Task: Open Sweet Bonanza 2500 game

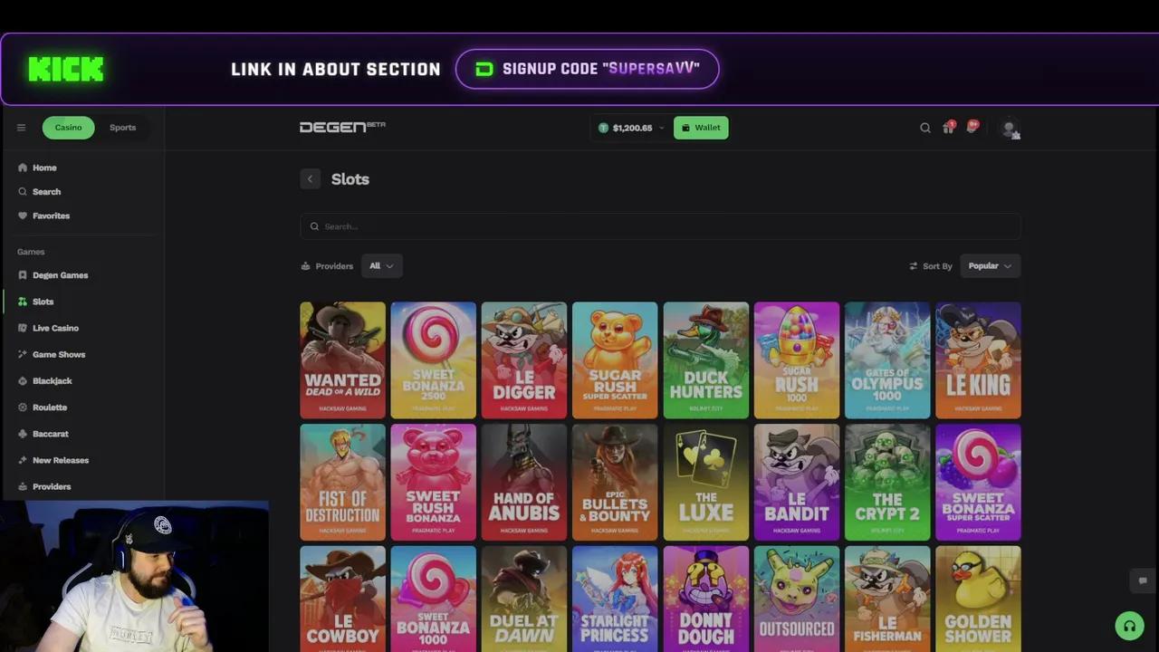Action: [433, 360]
